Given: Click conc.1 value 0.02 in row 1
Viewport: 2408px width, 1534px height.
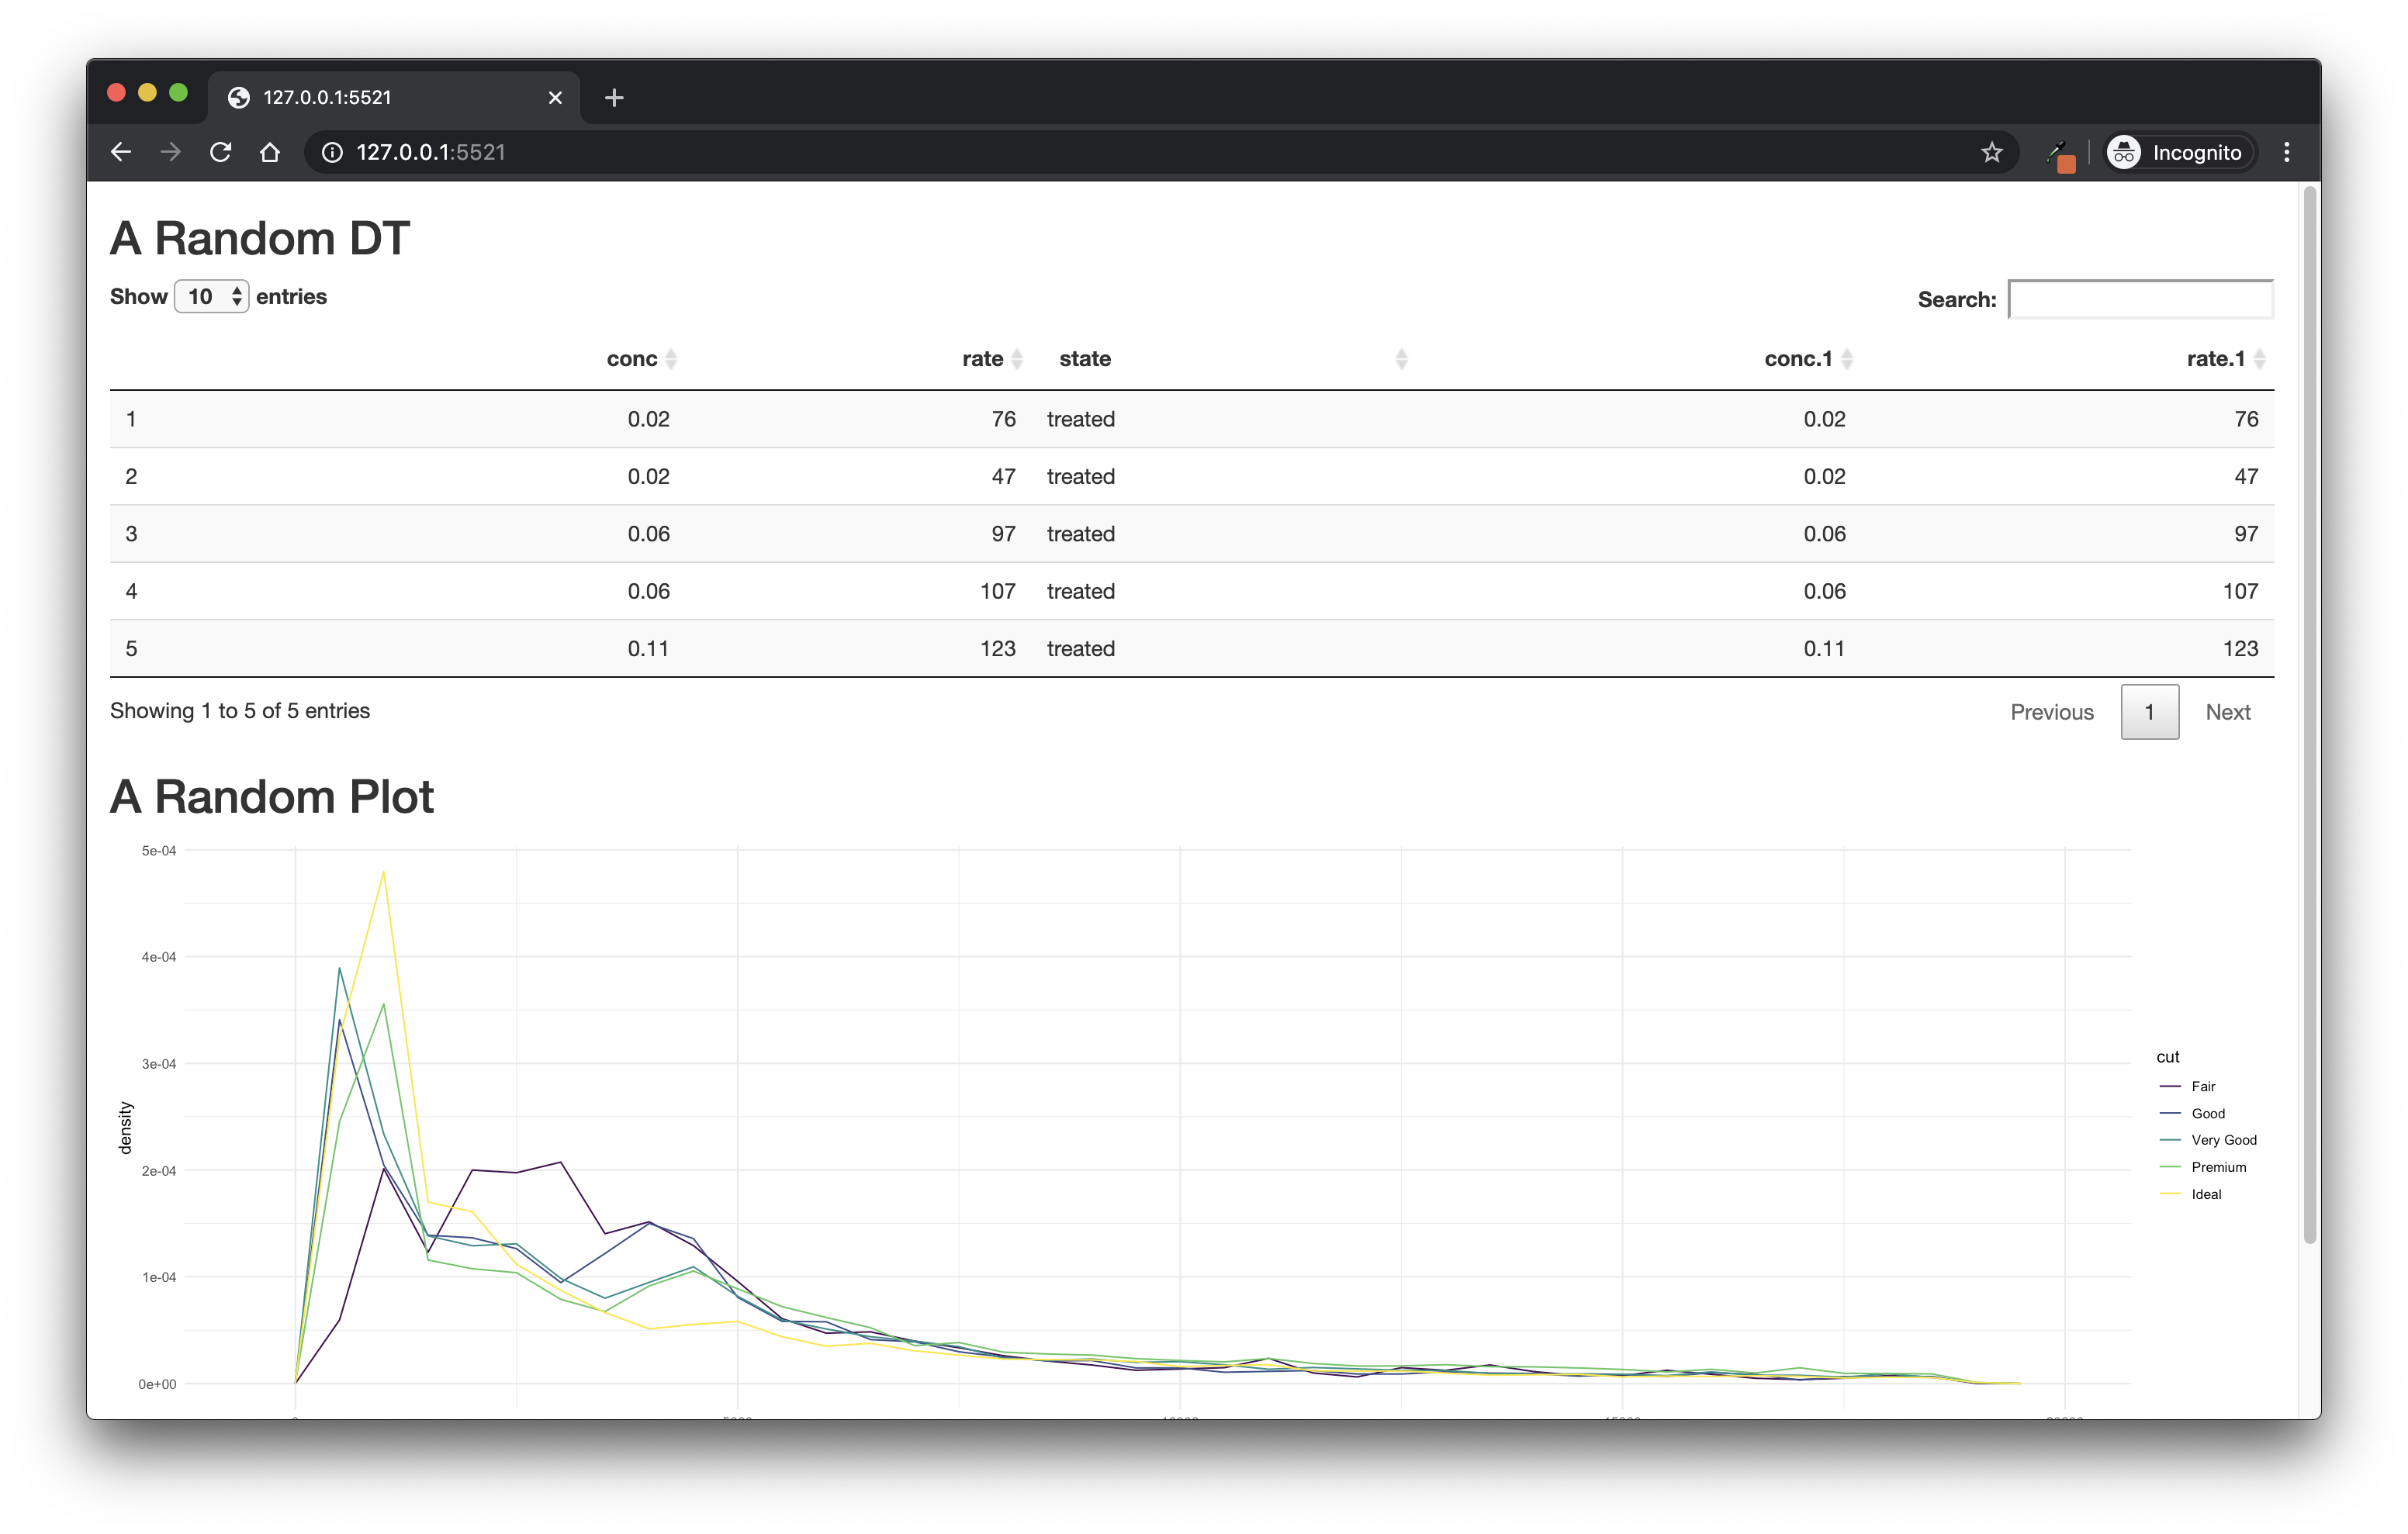Looking at the screenshot, I should pos(1824,419).
